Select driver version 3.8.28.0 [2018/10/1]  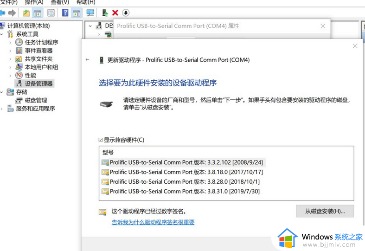coord(181,181)
